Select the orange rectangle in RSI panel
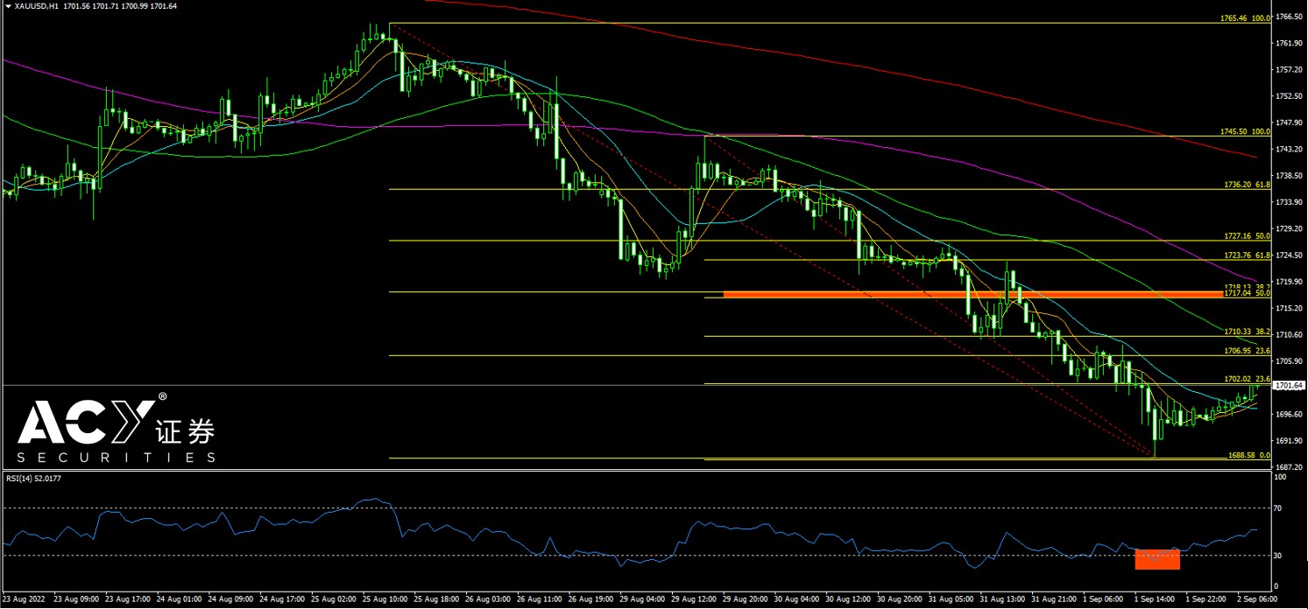The image size is (1308, 609). (x=1156, y=559)
